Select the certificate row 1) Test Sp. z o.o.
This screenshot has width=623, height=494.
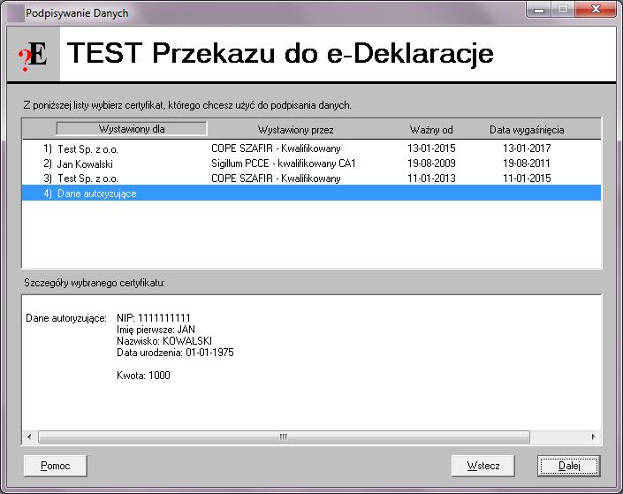point(311,148)
